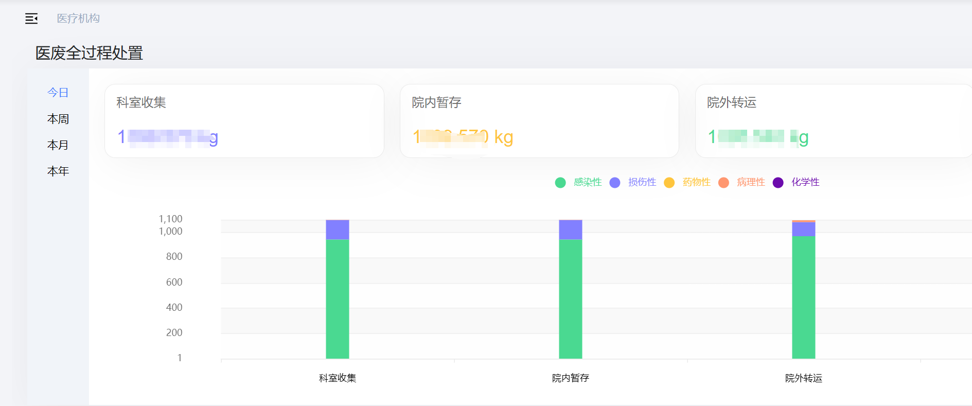972x406 pixels.
Task: Toggle the yellow 药物性 legend dot
Action: [x=669, y=183]
